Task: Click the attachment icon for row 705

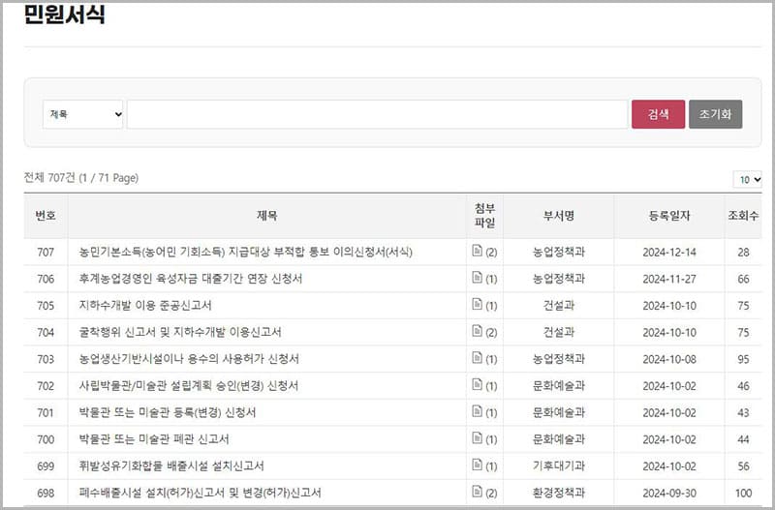Action: pos(477,305)
